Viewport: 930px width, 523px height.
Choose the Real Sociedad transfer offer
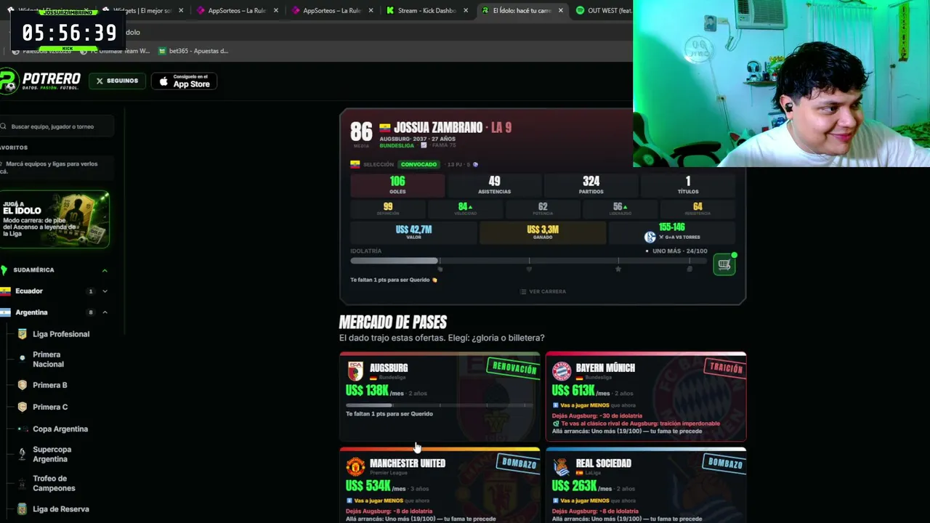coord(646,485)
